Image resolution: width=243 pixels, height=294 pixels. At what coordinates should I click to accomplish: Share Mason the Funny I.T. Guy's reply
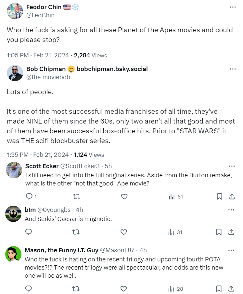(x=232, y=288)
